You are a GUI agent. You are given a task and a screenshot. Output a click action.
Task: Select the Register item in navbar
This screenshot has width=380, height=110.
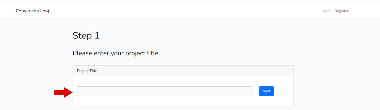342,11
